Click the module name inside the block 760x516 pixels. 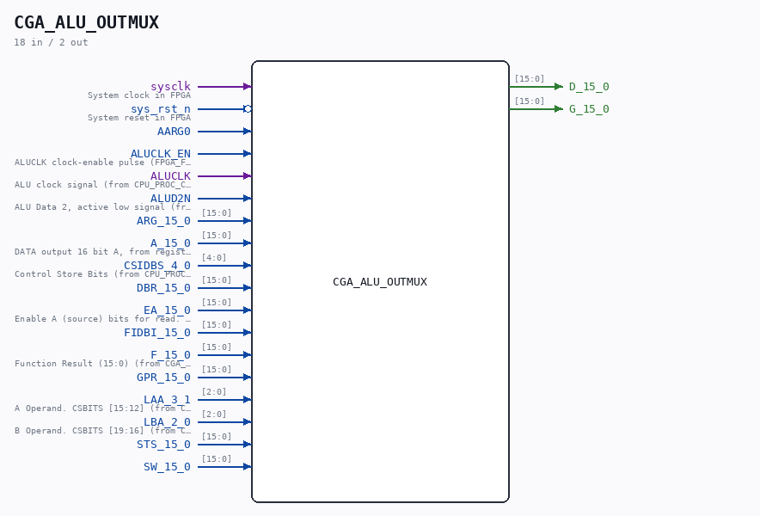click(x=380, y=282)
